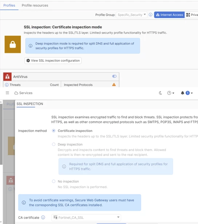Click the info icon beside Profile Group
Viewport: 198px width, 224px height.
point(151,15)
